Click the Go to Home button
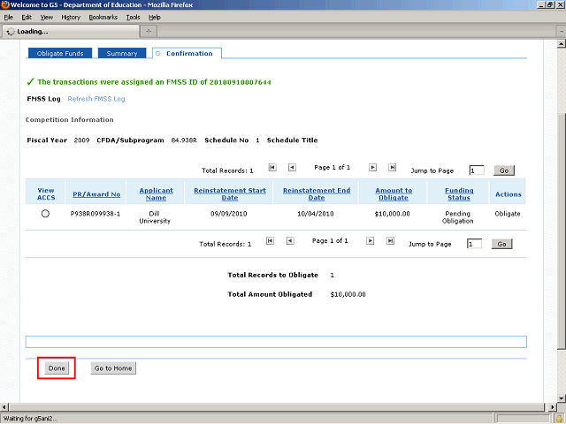 coord(113,368)
